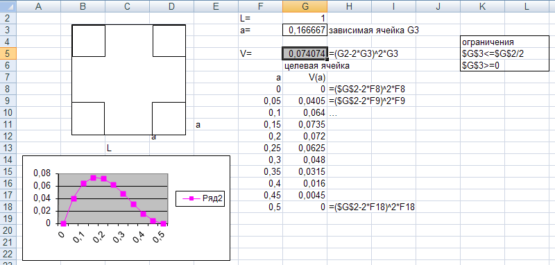Image resolution: width=555 pixels, height=265 pixels.
Task: Click column header G
Action: (x=305, y=6)
